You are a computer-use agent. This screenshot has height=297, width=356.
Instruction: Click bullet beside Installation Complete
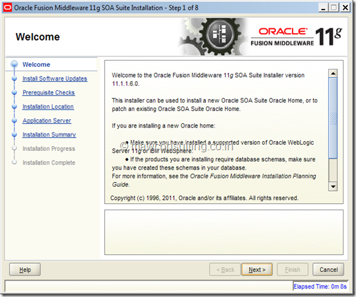[14, 162]
